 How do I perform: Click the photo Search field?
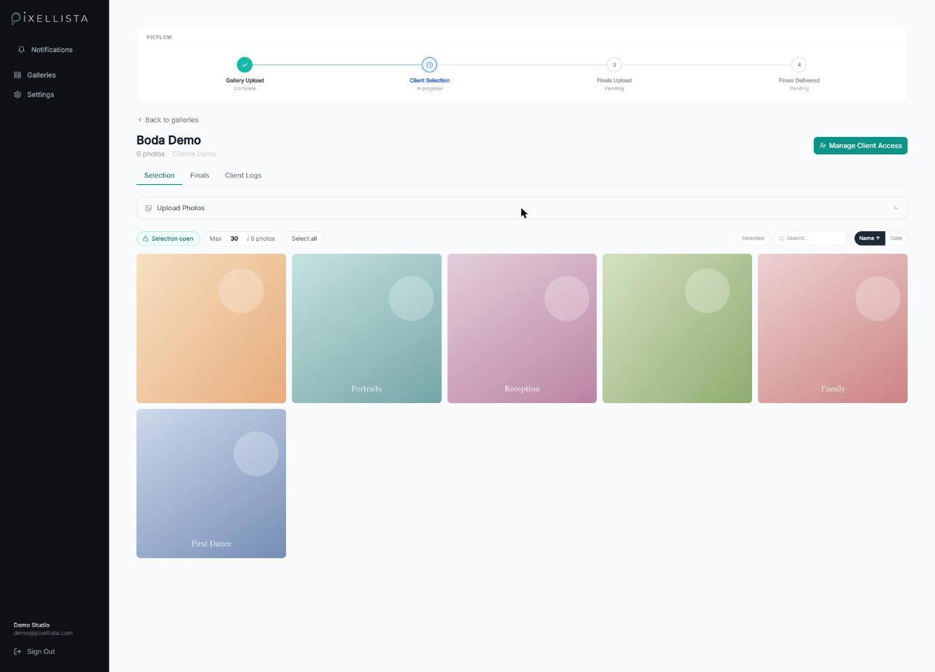[809, 238]
